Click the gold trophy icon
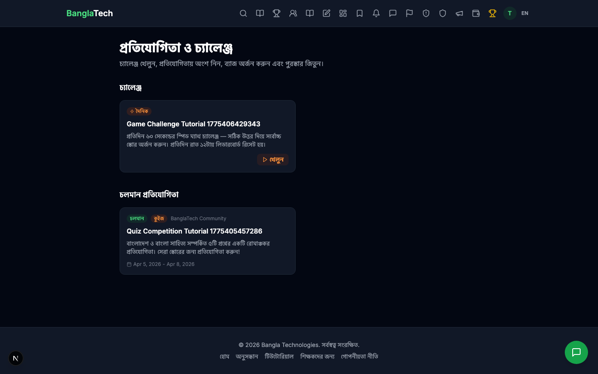This screenshot has height=374, width=598. tap(493, 13)
